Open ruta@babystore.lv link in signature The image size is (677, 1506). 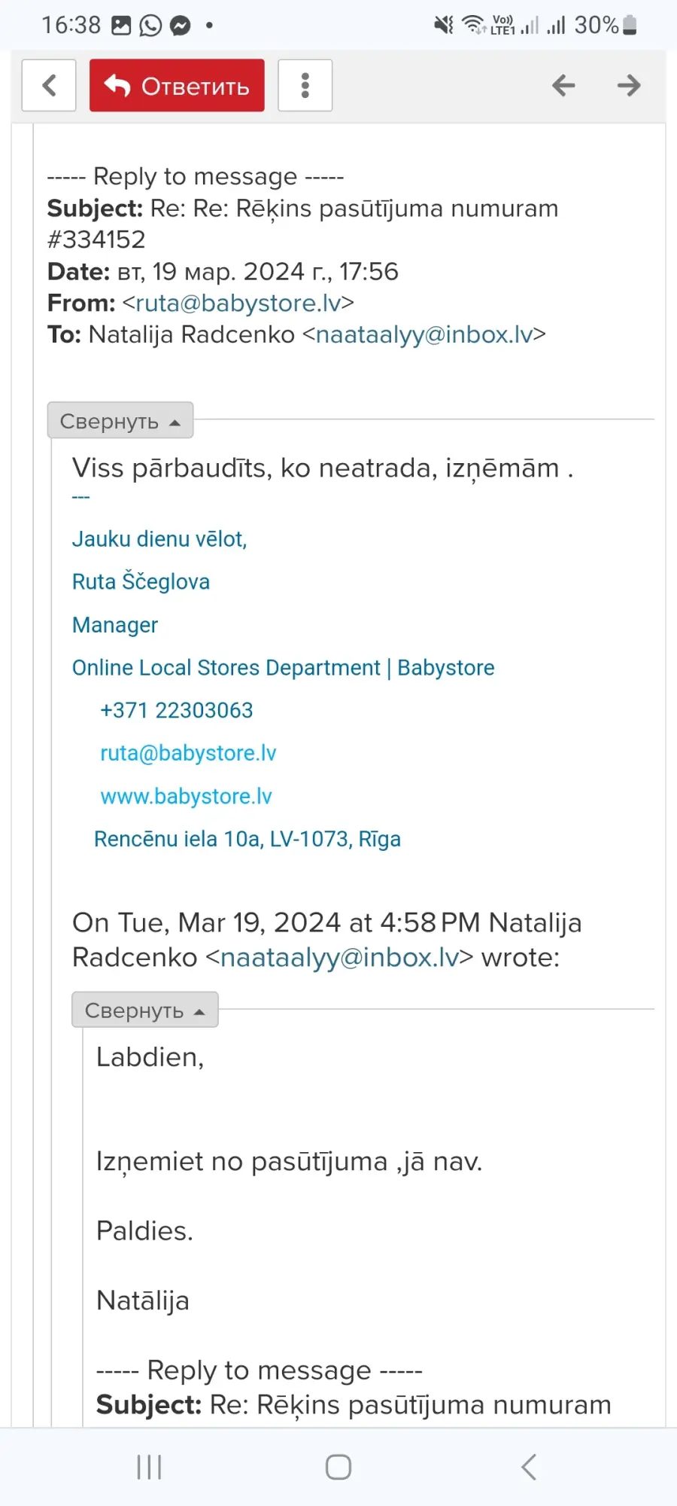point(188,753)
